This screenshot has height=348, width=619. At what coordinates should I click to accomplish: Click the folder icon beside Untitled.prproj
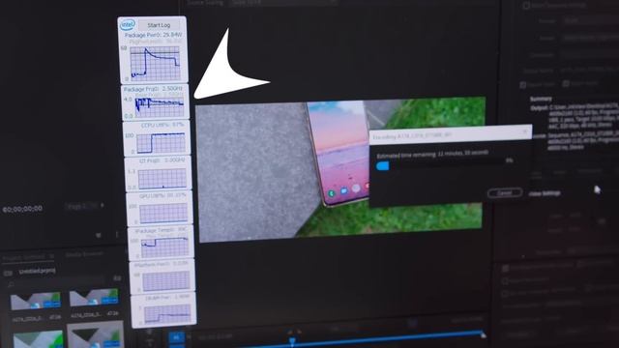8,273
